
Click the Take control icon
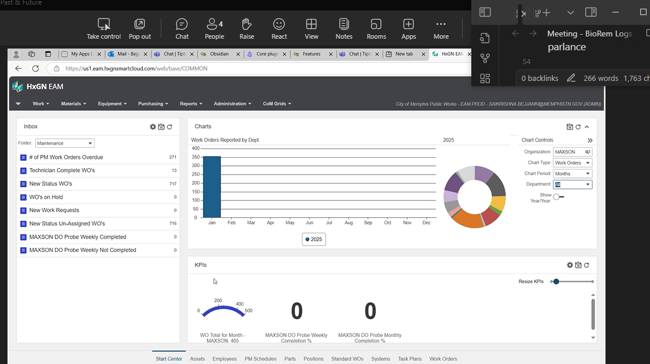(104, 24)
